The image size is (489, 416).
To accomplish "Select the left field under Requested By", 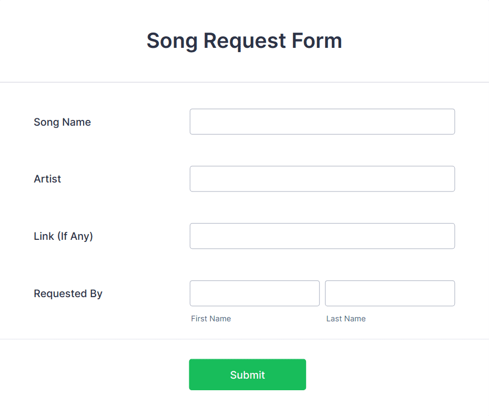I will (254, 293).
